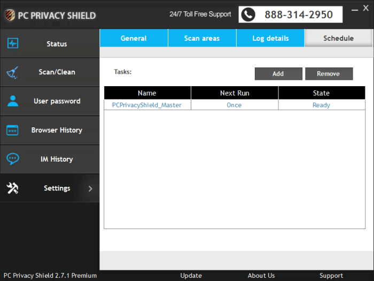Switch to the General tab
Image resolution: width=374 pixels, height=281 pixels.
point(134,38)
